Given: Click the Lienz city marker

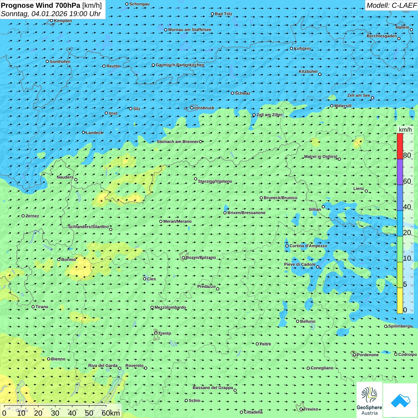Looking at the screenshot, I should [x=366, y=191].
